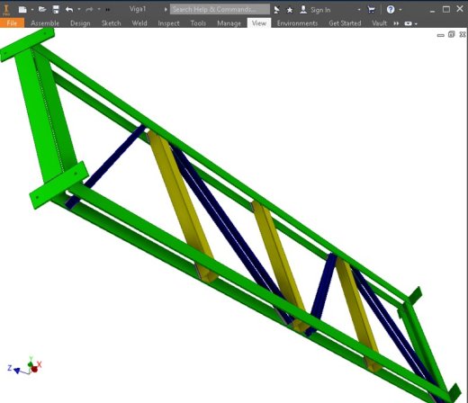
Task: Expand the New file dropdown arrow
Action: coord(32,10)
